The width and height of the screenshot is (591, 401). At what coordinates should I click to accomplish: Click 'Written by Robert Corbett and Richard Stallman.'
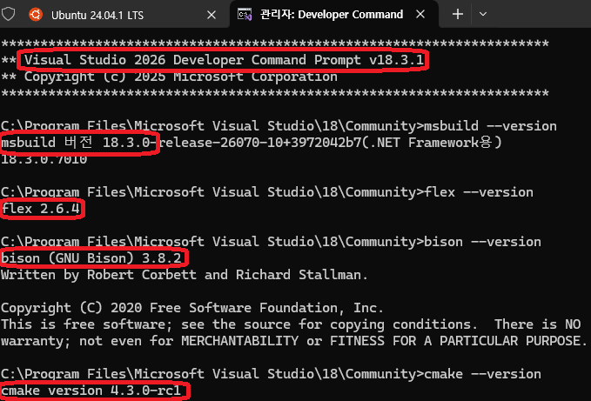pos(185,275)
